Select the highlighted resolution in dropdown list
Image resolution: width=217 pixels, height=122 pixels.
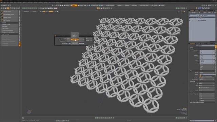coord(75,39)
